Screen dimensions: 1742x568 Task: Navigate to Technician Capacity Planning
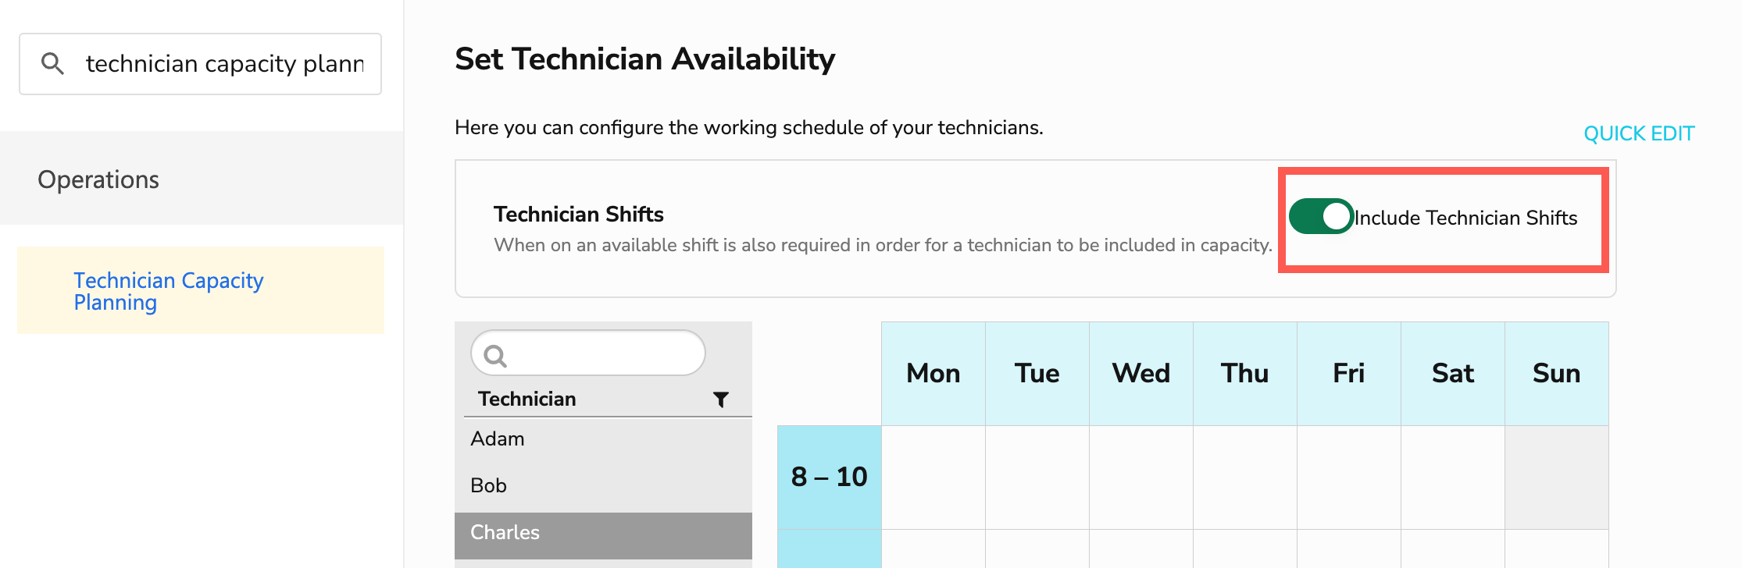click(168, 291)
